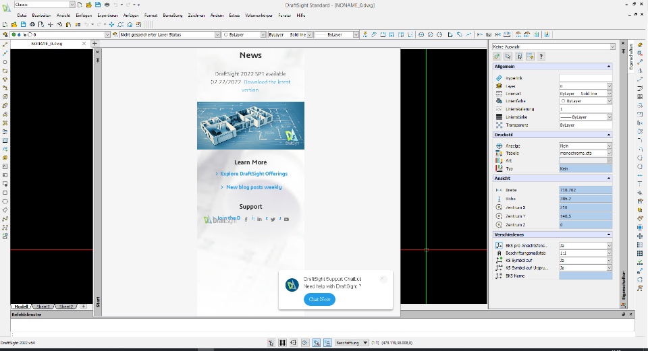Open the Einfügen menu

click(84, 15)
